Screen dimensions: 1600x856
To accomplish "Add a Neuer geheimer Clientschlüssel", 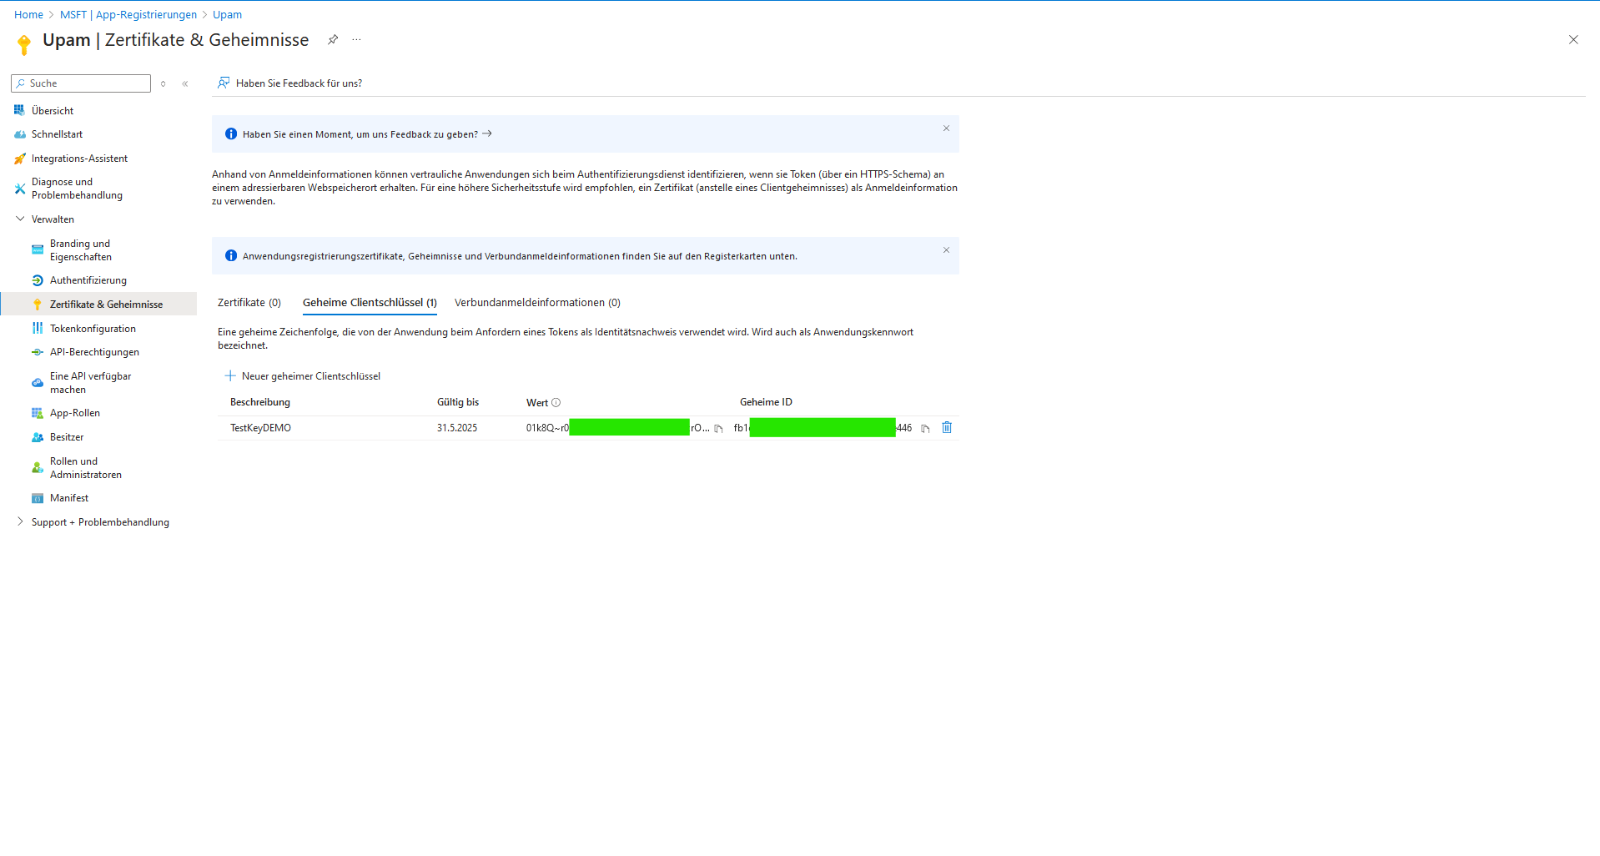I will [x=303, y=376].
